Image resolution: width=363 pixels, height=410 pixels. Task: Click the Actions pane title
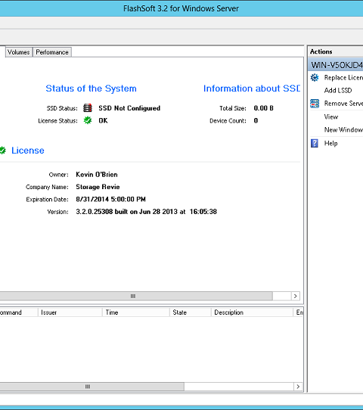321,51
